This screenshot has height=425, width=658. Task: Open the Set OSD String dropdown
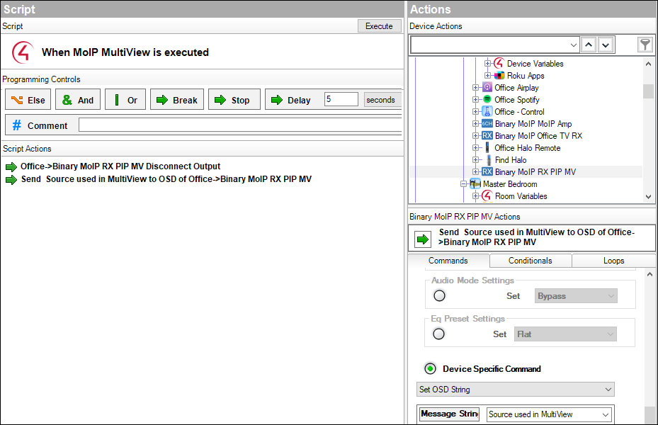coord(515,390)
